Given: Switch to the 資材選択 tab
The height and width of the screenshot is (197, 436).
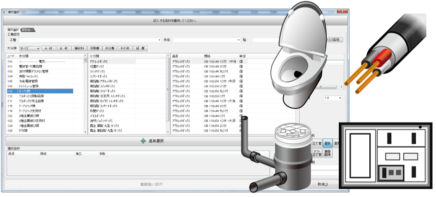Looking at the screenshot, I should (x=13, y=29).
